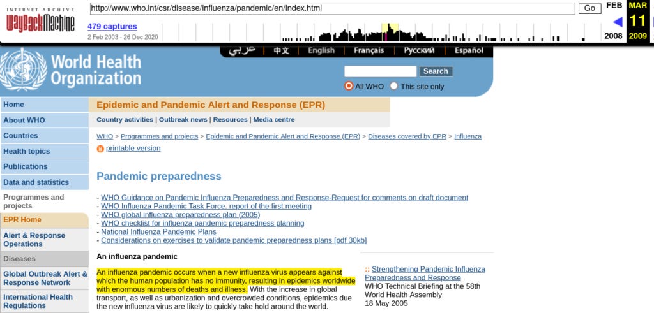654x313 pixels.
Task: Click the Wayback Machine logo
Action: (40, 20)
